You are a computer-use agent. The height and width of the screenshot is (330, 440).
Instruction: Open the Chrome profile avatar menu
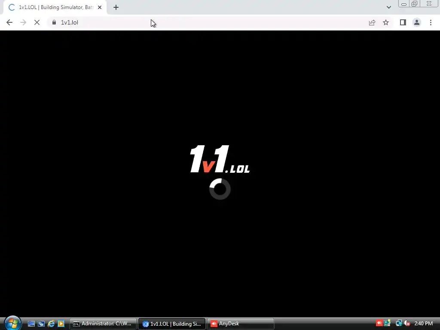417,22
